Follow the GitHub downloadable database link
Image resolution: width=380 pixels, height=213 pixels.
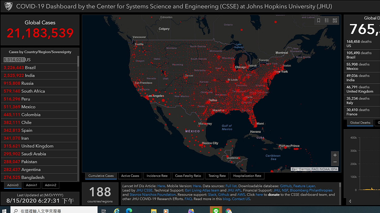[286, 186]
